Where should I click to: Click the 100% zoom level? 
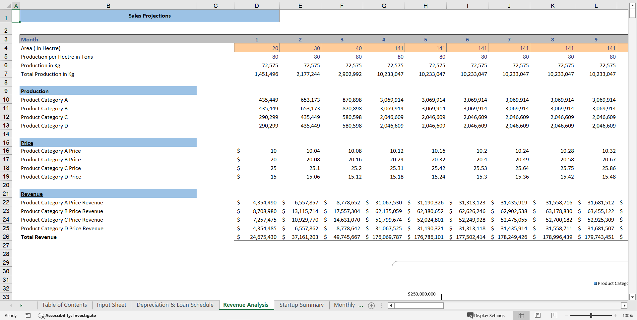(x=627, y=315)
